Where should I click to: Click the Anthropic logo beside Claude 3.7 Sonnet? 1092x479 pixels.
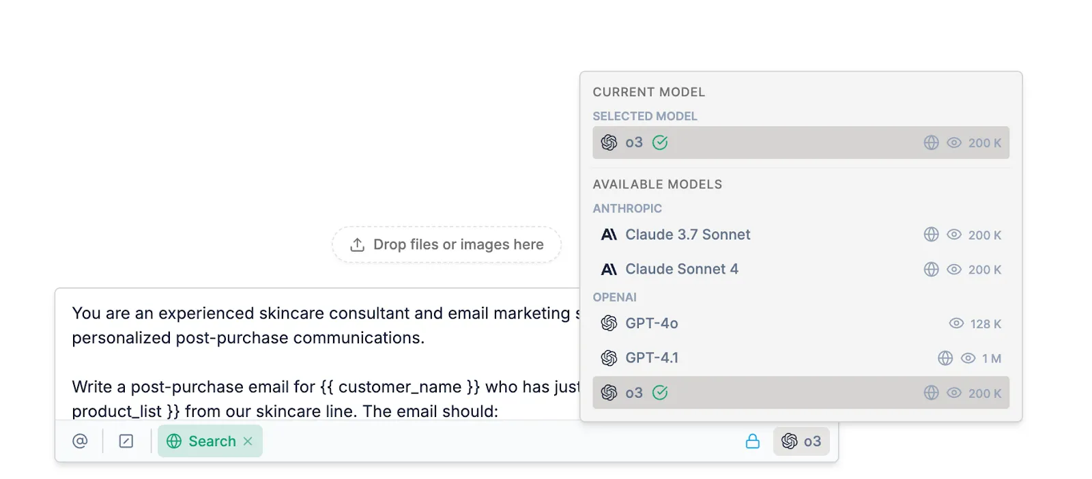[x=609, y=235]
